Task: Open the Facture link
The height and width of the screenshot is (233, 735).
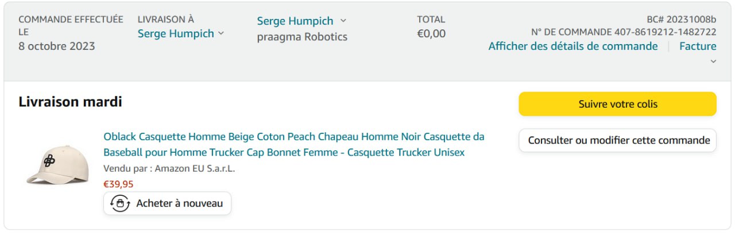Action: [x=698, y=46]
